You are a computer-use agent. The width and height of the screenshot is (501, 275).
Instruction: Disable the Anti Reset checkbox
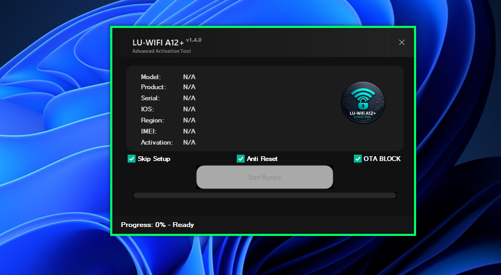pos(240,158)
